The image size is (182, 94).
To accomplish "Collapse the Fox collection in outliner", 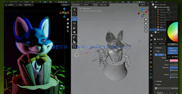I will click(153, 33).
